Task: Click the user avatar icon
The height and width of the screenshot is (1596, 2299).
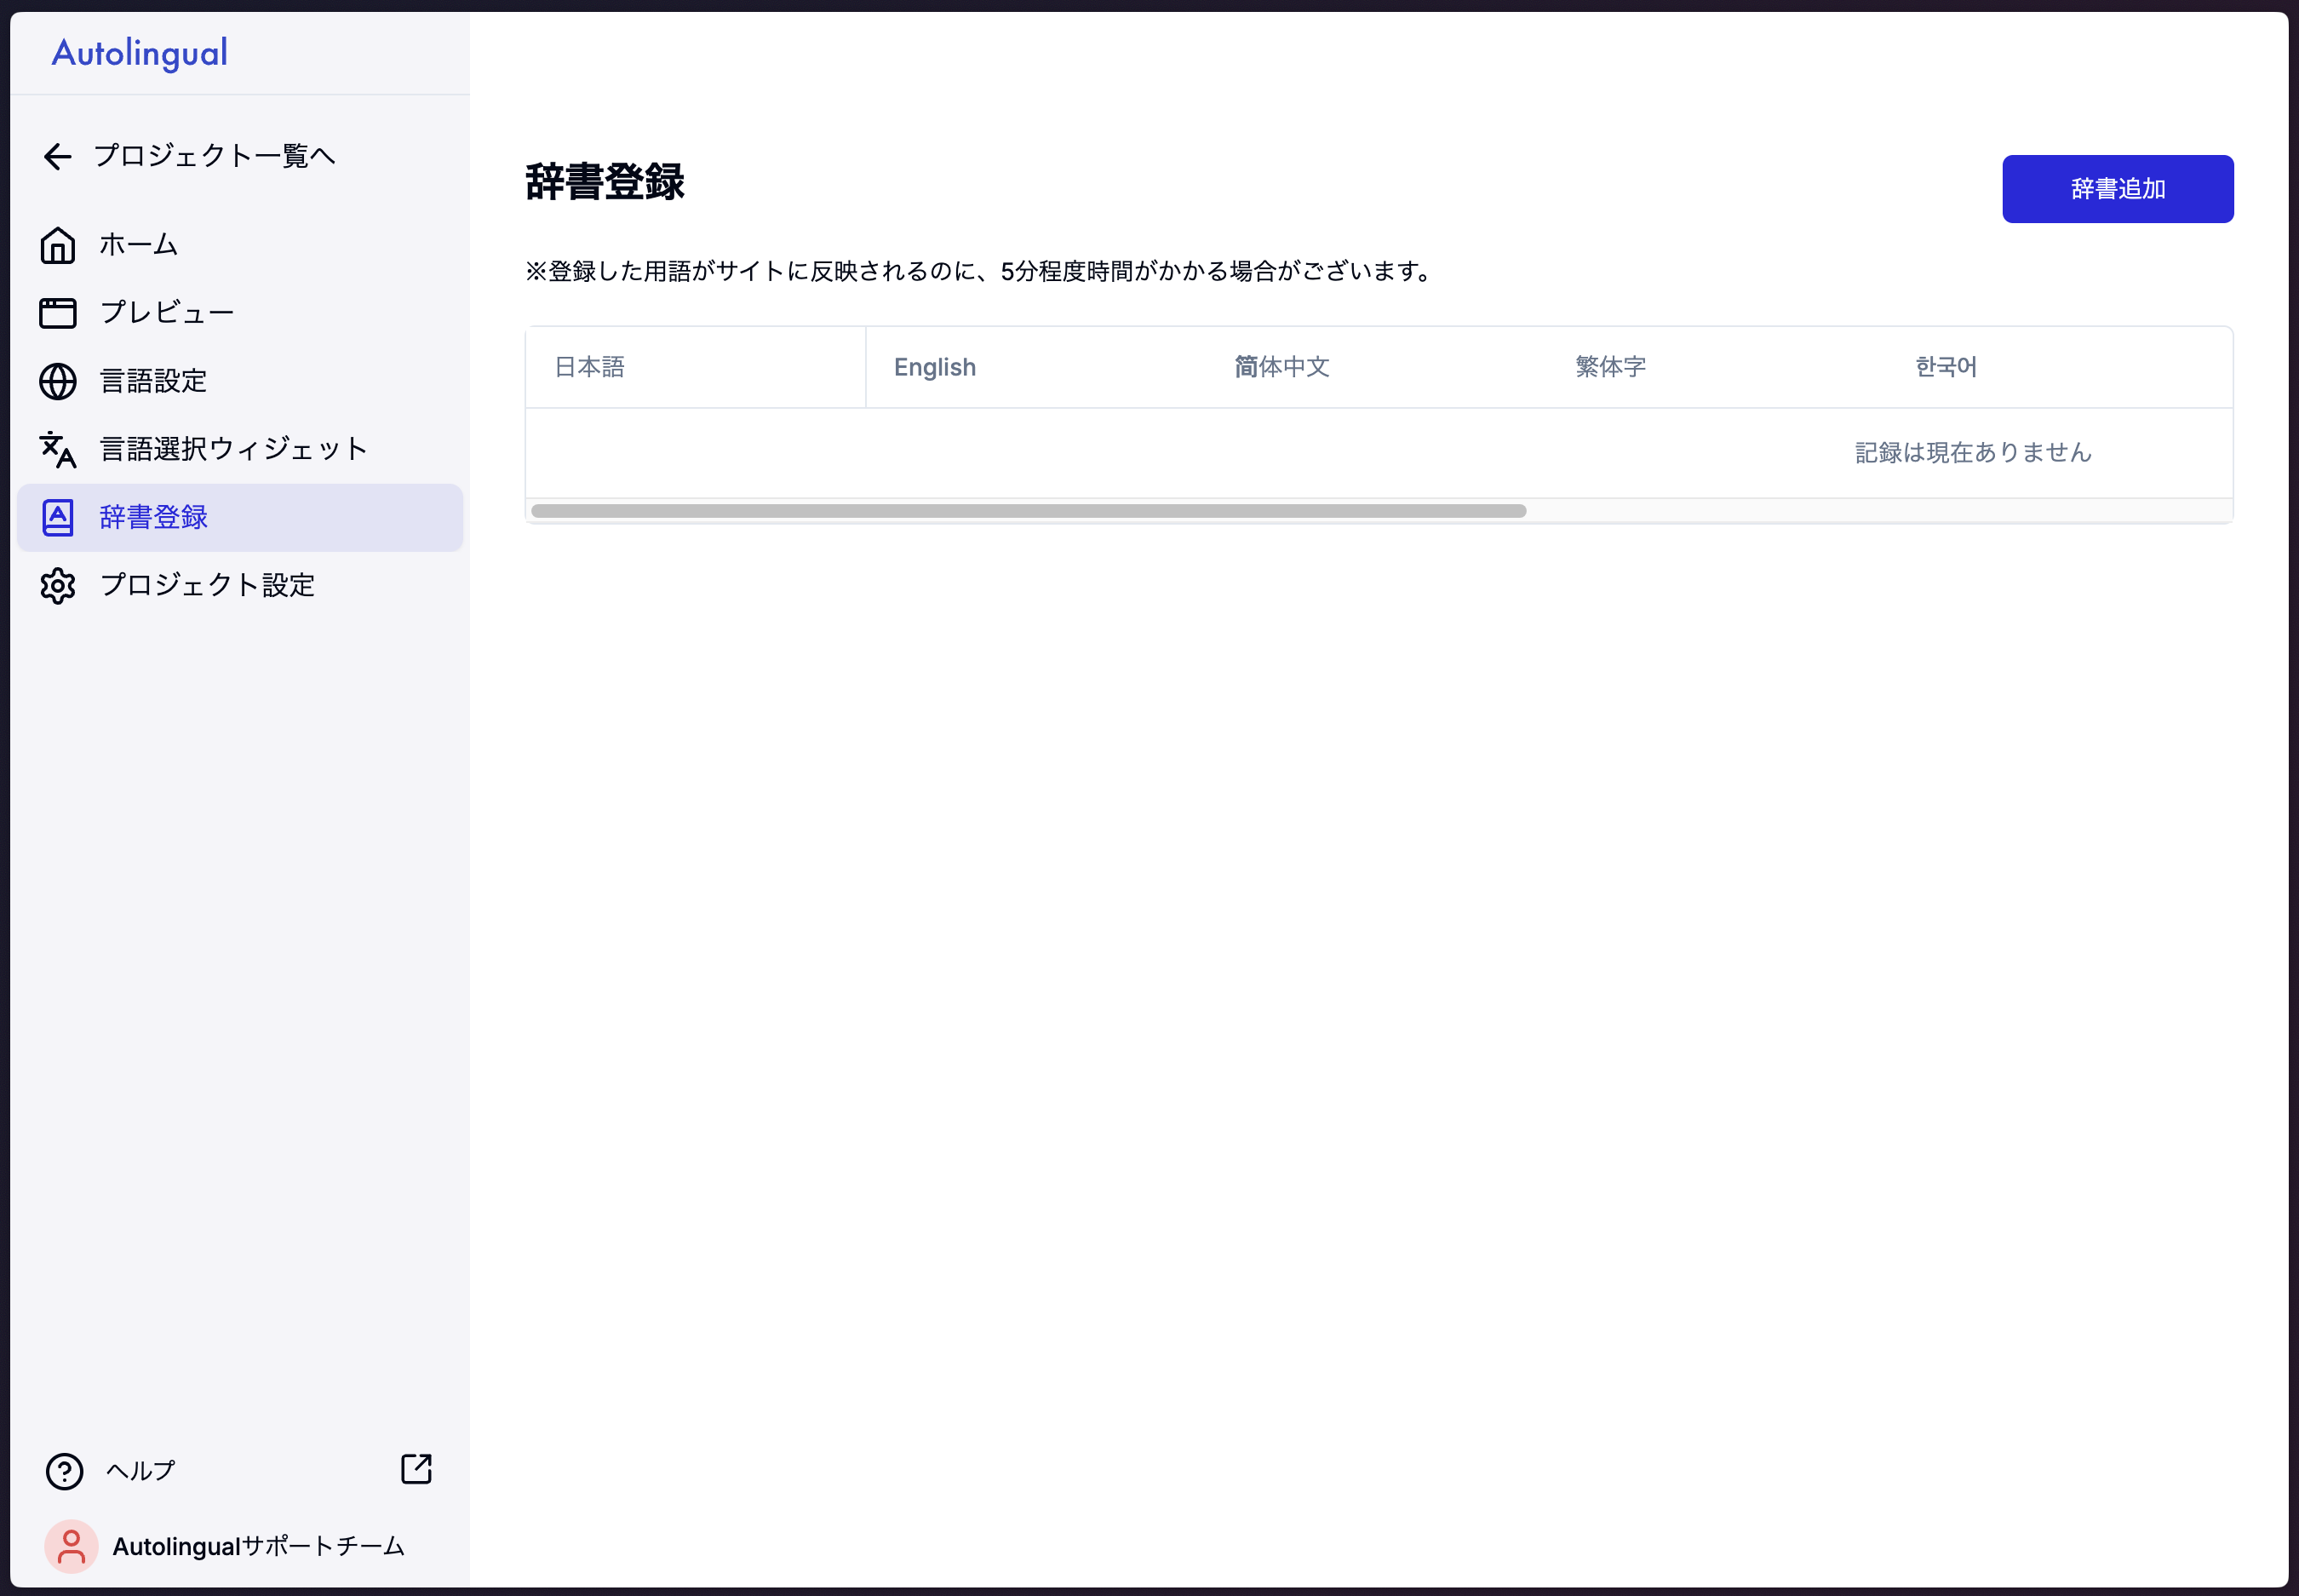Action: click(71, 1545)
